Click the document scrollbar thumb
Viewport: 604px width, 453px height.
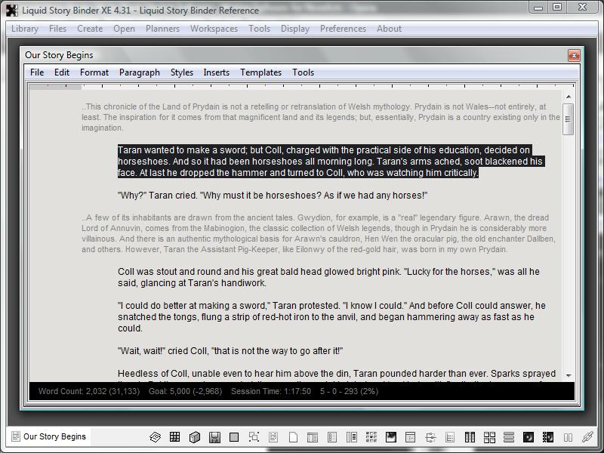[x=569, y=119]
